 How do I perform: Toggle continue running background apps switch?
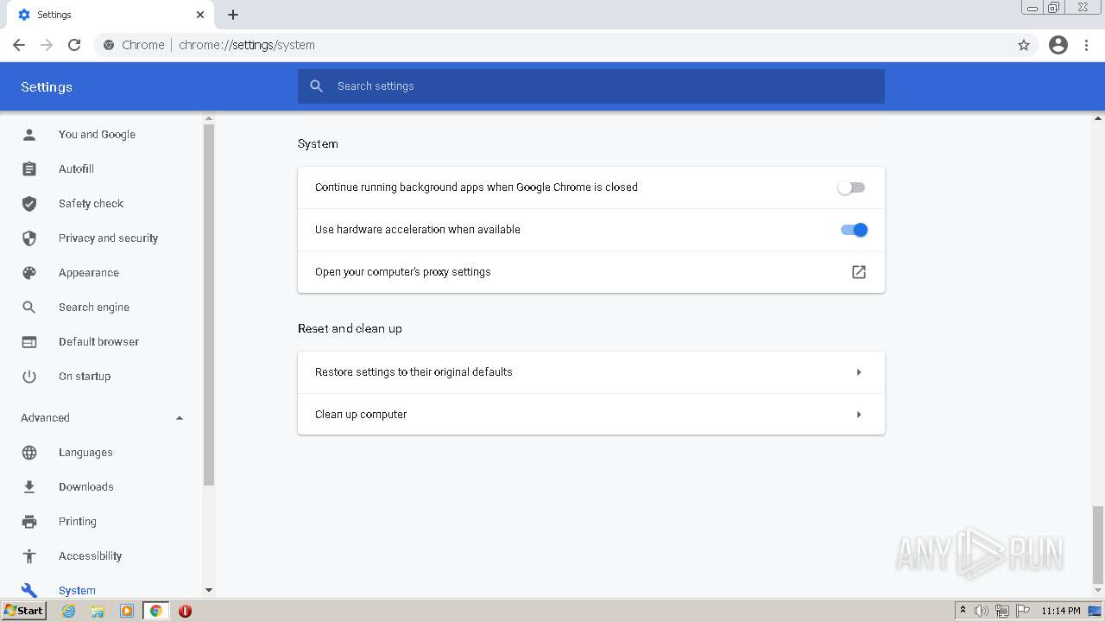(851, 187)
